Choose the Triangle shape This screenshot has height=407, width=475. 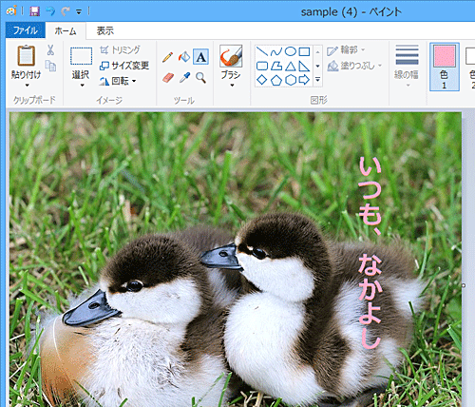click(x=291, y=66)
